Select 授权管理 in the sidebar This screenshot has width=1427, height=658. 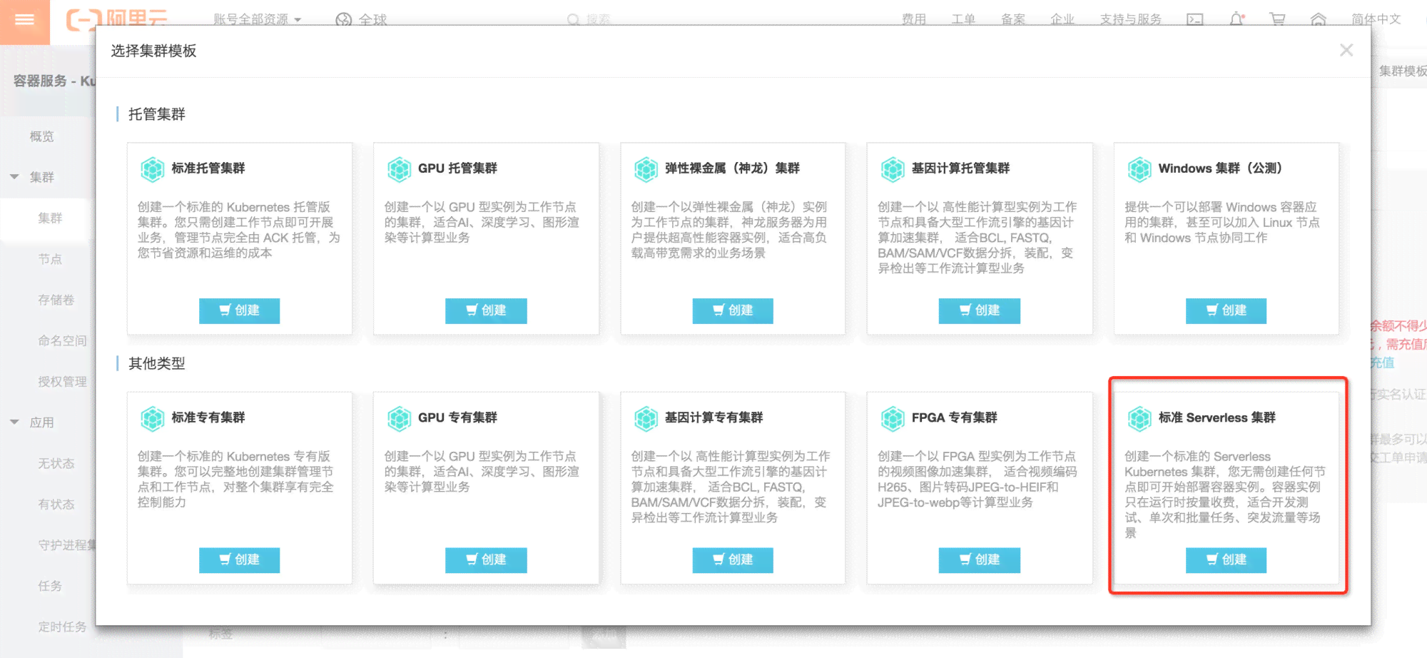pyautogui.click(x=63, y=382)
